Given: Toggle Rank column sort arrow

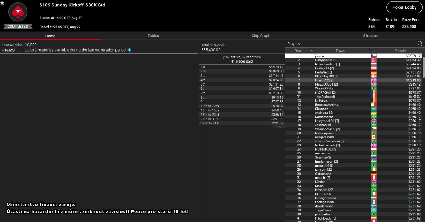Looking at the screenshot, I should [x=312, y=51].
